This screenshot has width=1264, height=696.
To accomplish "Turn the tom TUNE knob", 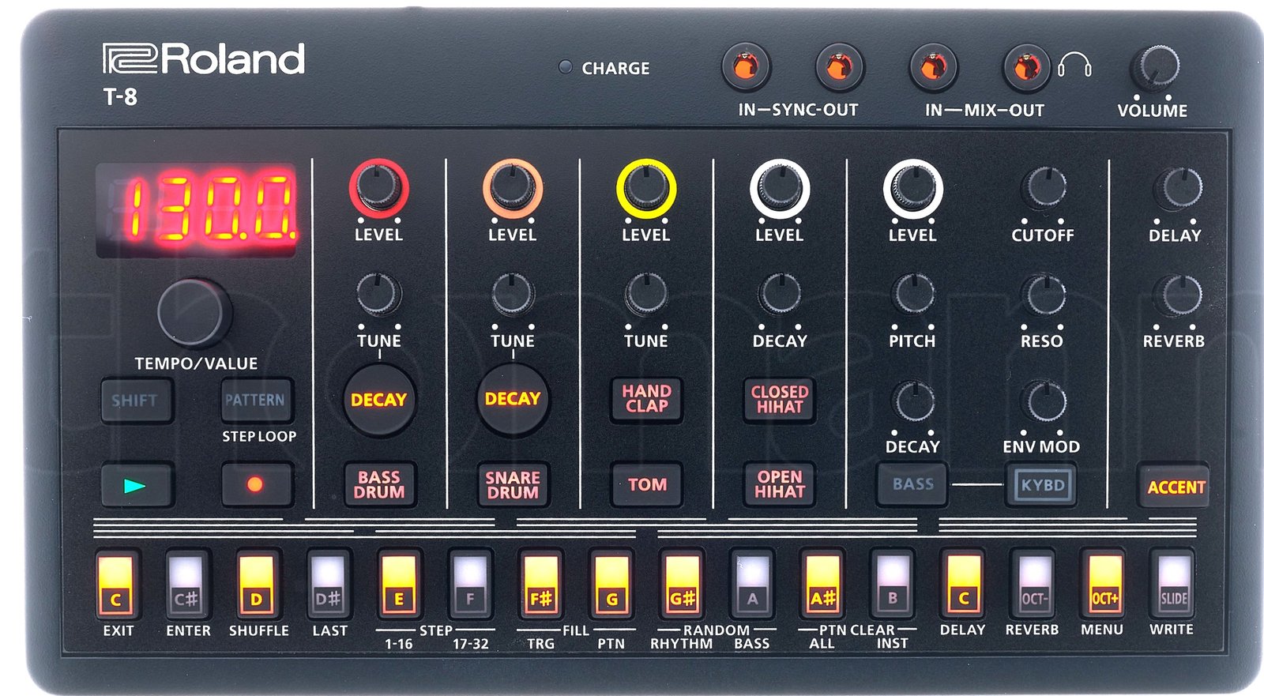I will click(646, 294).
